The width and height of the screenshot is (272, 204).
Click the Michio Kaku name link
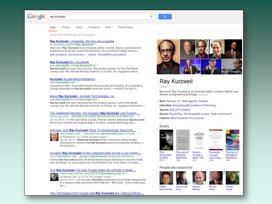(213, 188)
